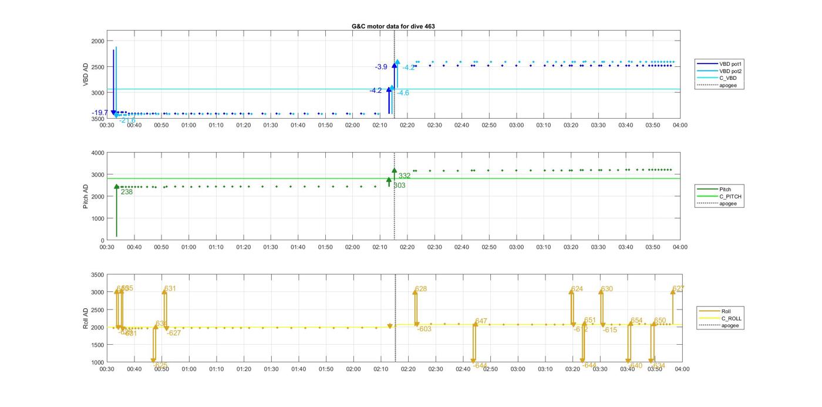The width and height of the screenshot is (822, 407).
Task: Click the '238' pitch data label
Action: [127, 191]
